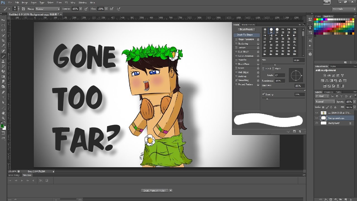Uncheck the Spacing checkbox

pos(264,94)
